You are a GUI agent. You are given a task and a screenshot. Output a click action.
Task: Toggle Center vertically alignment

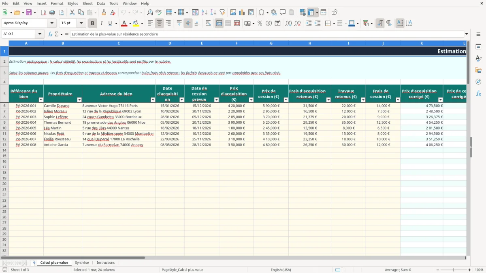188,23
